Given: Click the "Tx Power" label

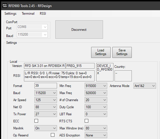Looking at the screenshot, I should click(x=19, y=114).
